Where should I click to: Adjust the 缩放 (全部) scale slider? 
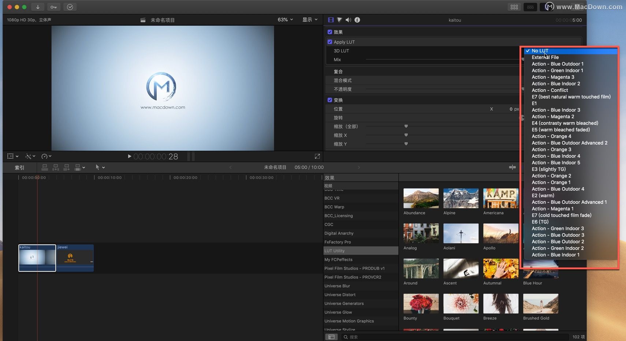(x=406, y=126)
